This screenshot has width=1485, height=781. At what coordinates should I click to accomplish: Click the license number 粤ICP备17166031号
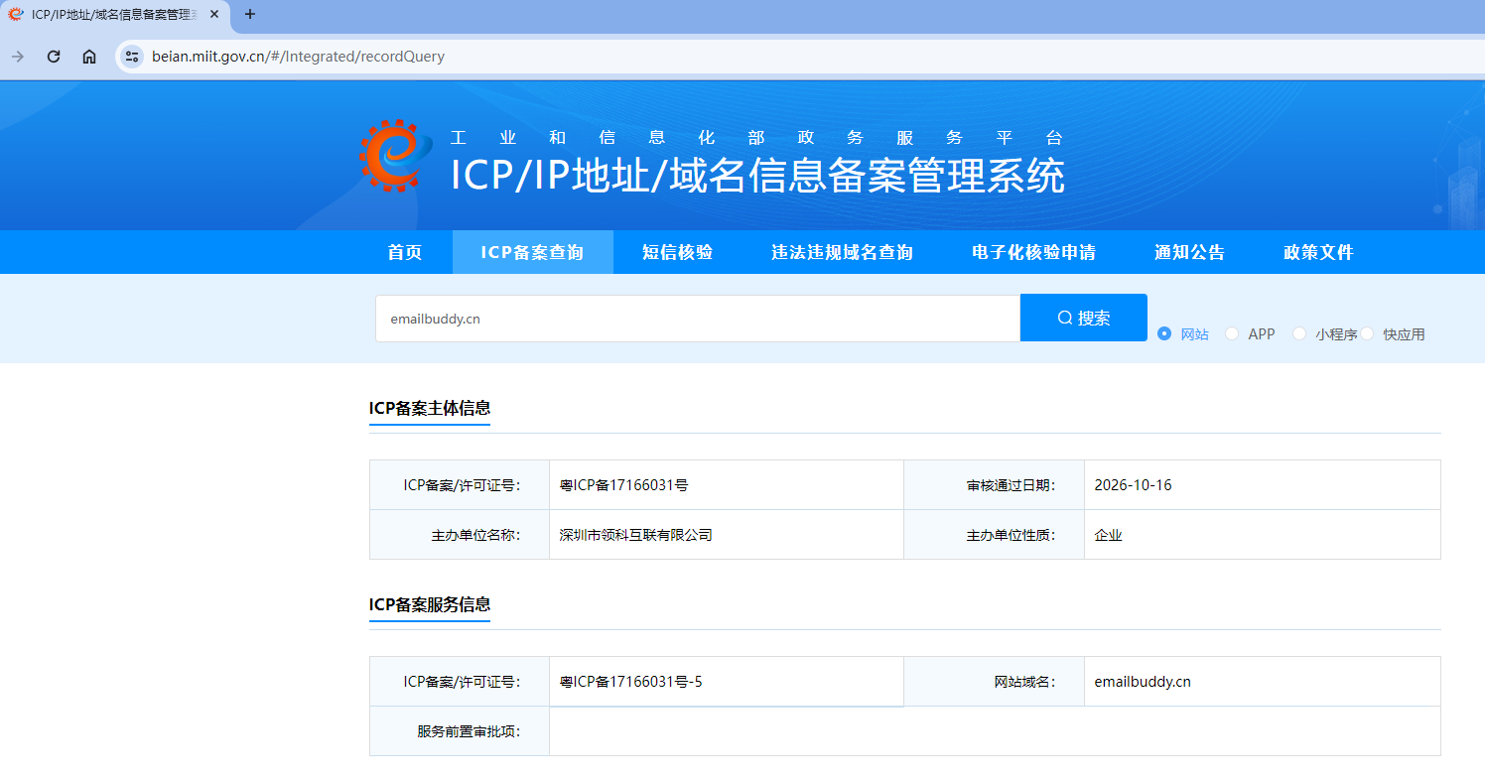tap(624, 485)
